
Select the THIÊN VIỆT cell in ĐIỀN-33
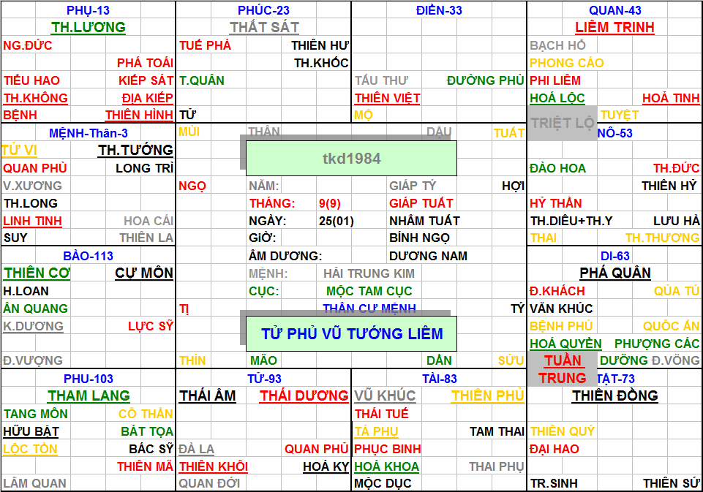click(388, 98)
